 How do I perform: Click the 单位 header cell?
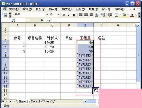click(x=69, y=38)
